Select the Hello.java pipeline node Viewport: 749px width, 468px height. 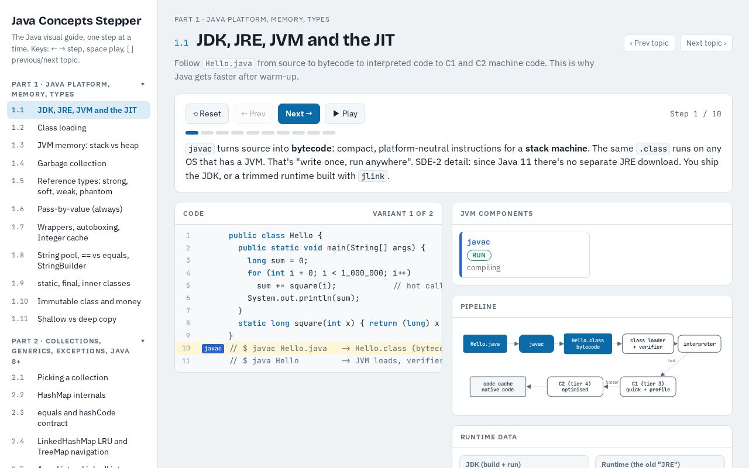[x=485, y=343]
